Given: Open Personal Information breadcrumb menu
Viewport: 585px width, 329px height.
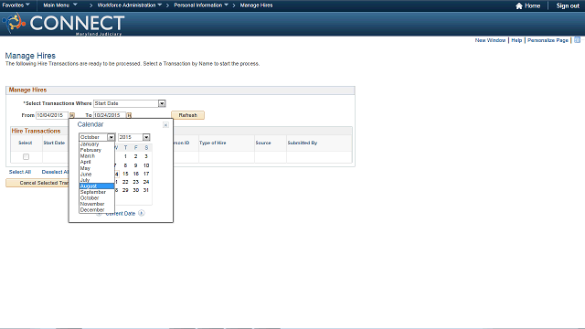Looking at the screenshot, I should point(201,5).
